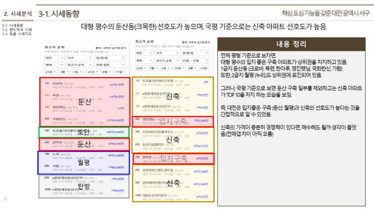Select the 8위 가람 ranking row
The height and width of the screenshot is (210, 374).
pyautogui.click(x=84, y=168)
